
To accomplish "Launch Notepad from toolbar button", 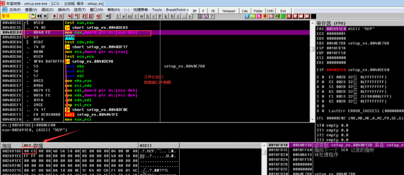I will pos(228,11).
